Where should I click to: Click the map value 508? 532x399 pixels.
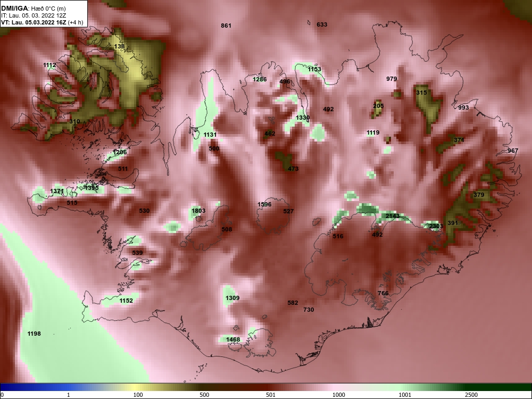(x=227, y=229)
